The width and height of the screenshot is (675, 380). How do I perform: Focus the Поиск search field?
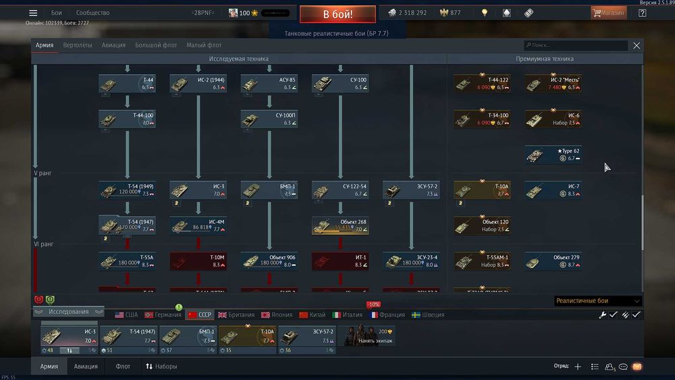tap(576, 45)
